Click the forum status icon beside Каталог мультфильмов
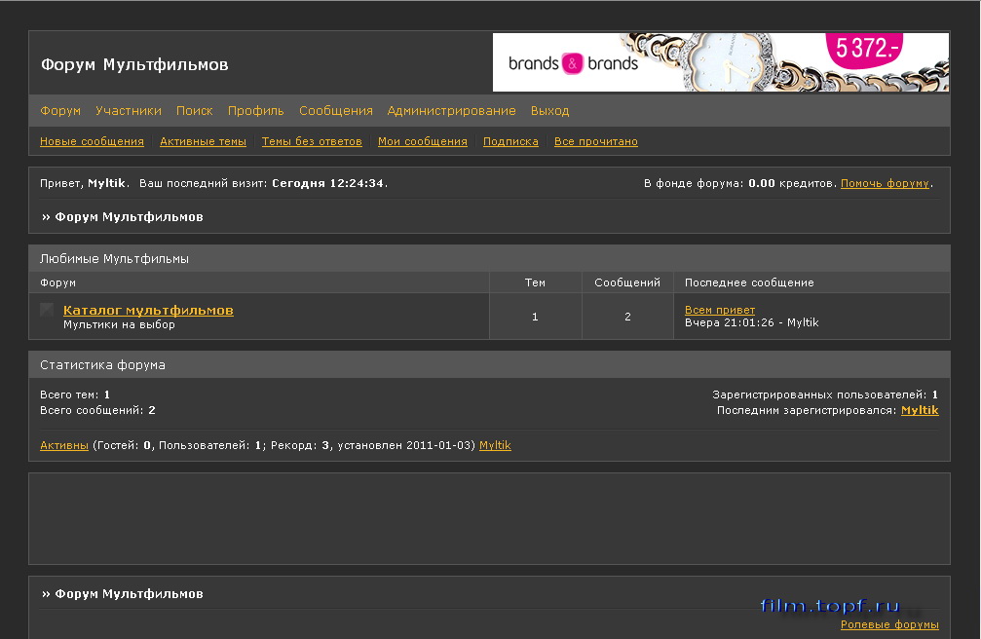981x639 pixels. 45,310
